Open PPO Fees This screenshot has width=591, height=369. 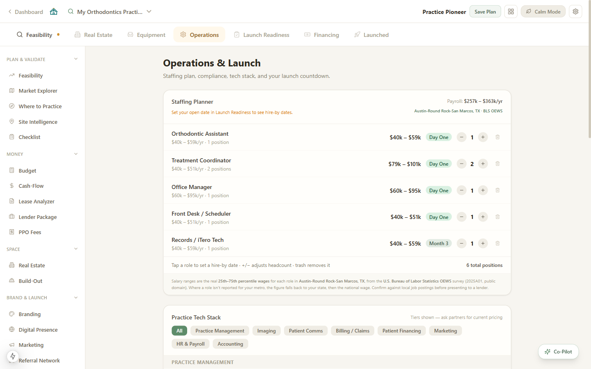42,232
